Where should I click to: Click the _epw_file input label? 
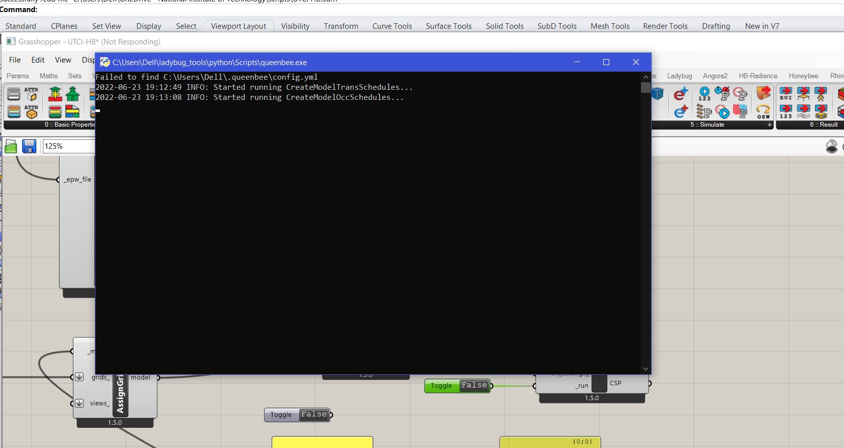(78, 180)
